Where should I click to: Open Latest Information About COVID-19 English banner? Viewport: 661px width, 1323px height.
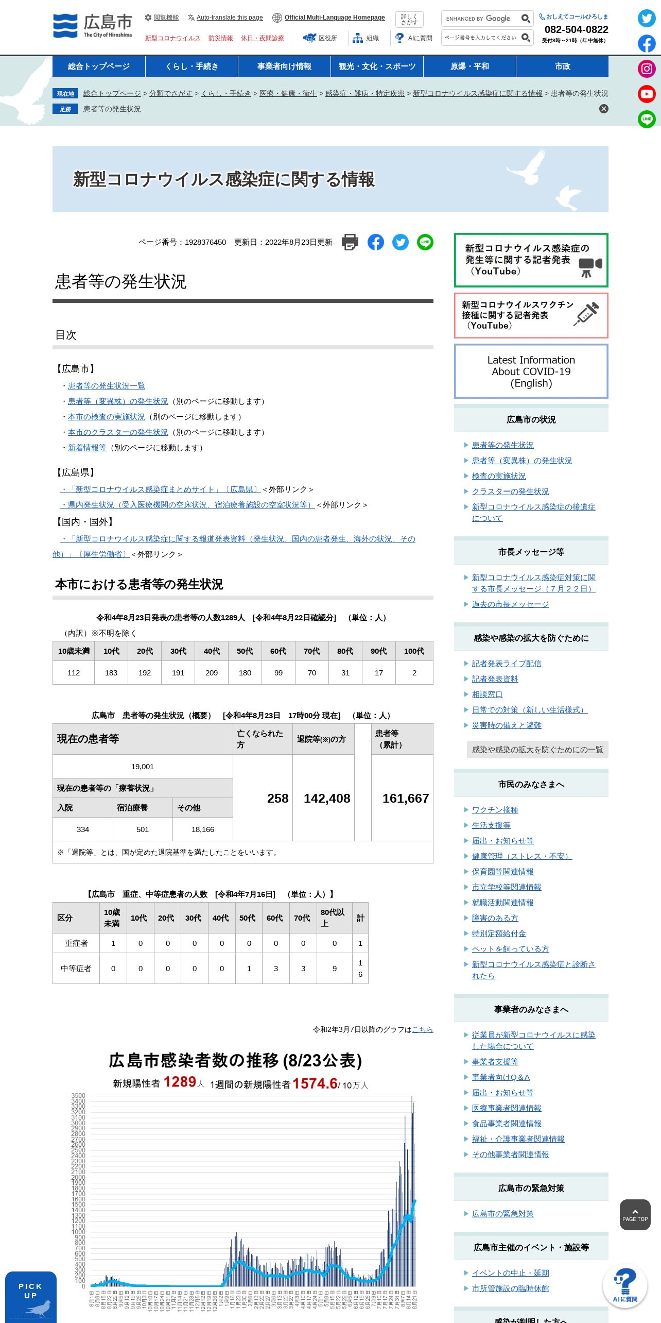tap(531, 371)
